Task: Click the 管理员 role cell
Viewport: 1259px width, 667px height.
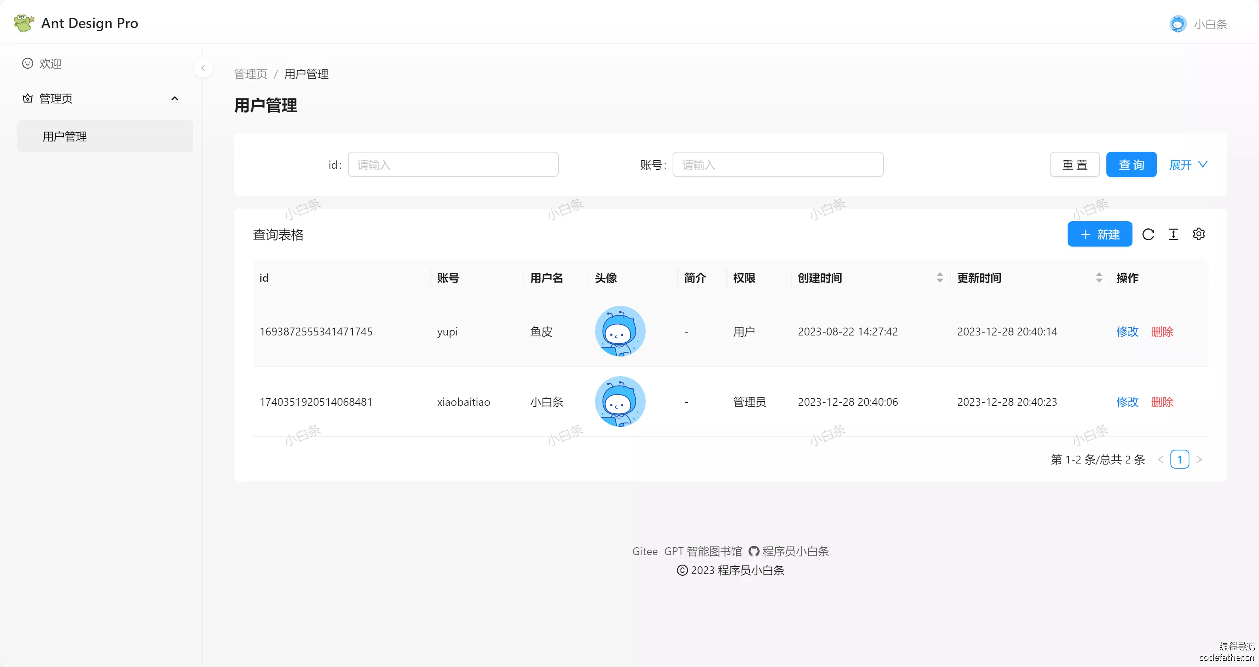Action: [749, 402]
